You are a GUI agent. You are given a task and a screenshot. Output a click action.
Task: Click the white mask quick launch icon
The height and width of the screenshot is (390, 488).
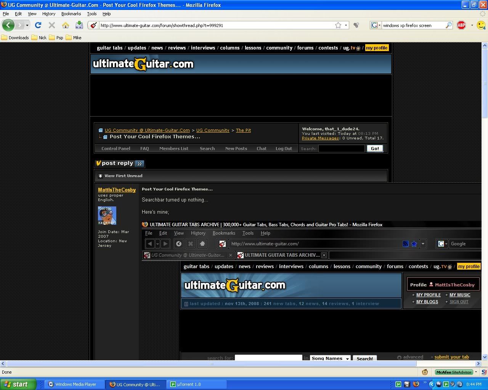click(x=407, y=384)
